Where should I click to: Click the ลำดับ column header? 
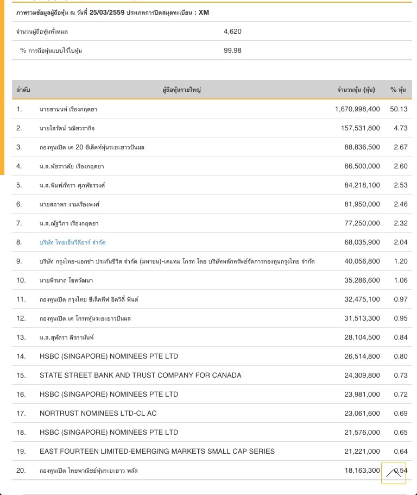23,90
